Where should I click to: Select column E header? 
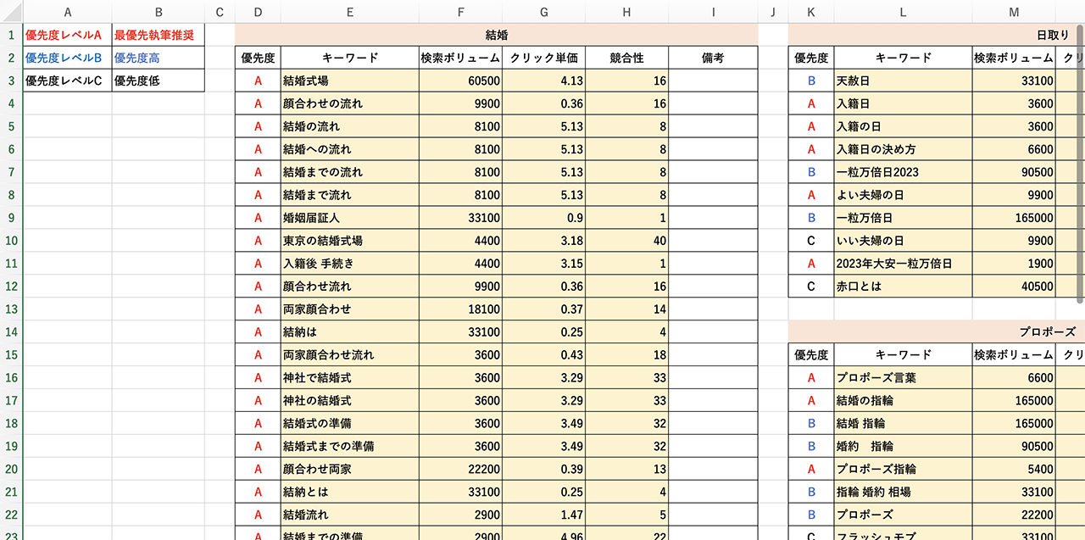(350, 12)
